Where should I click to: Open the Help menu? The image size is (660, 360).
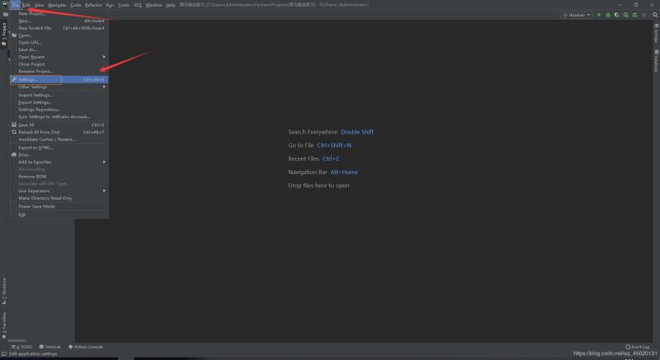(x=171, y=5)
